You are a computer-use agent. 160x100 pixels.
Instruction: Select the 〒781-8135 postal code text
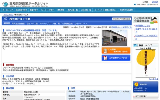click(28, 97)
